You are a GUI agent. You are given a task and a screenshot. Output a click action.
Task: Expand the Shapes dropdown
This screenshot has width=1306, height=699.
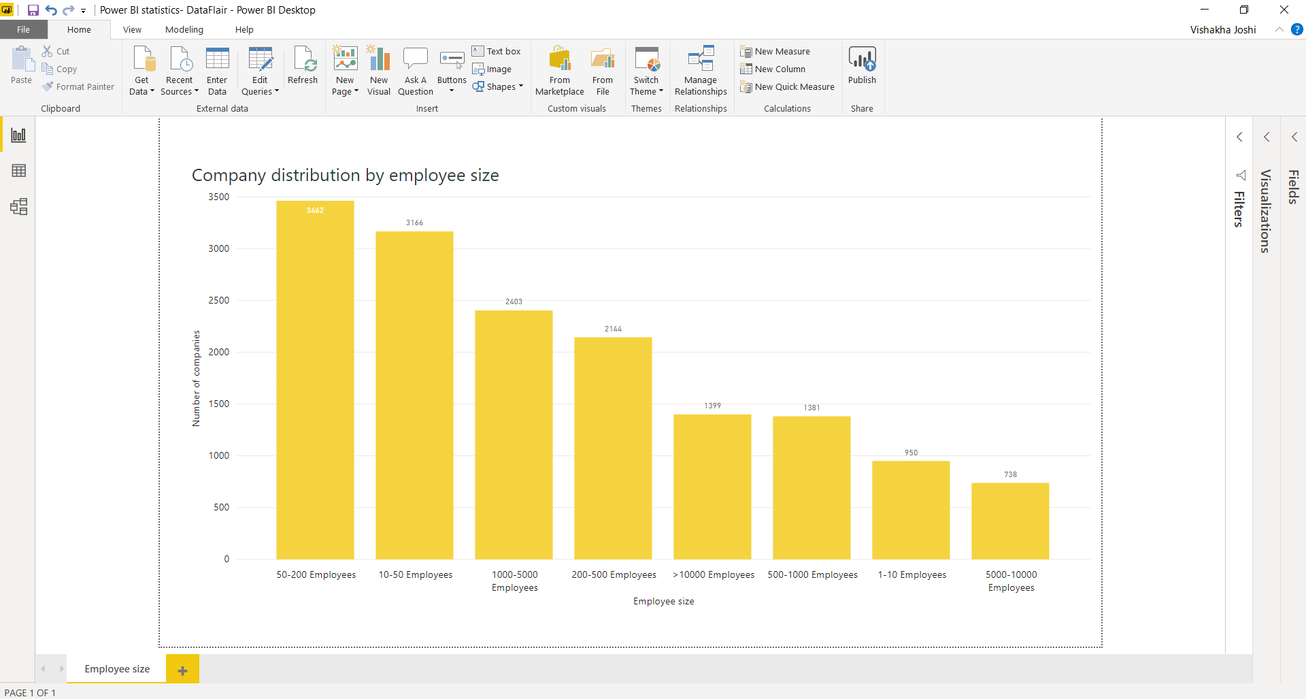pyautogui.click(x=498, y=87)
